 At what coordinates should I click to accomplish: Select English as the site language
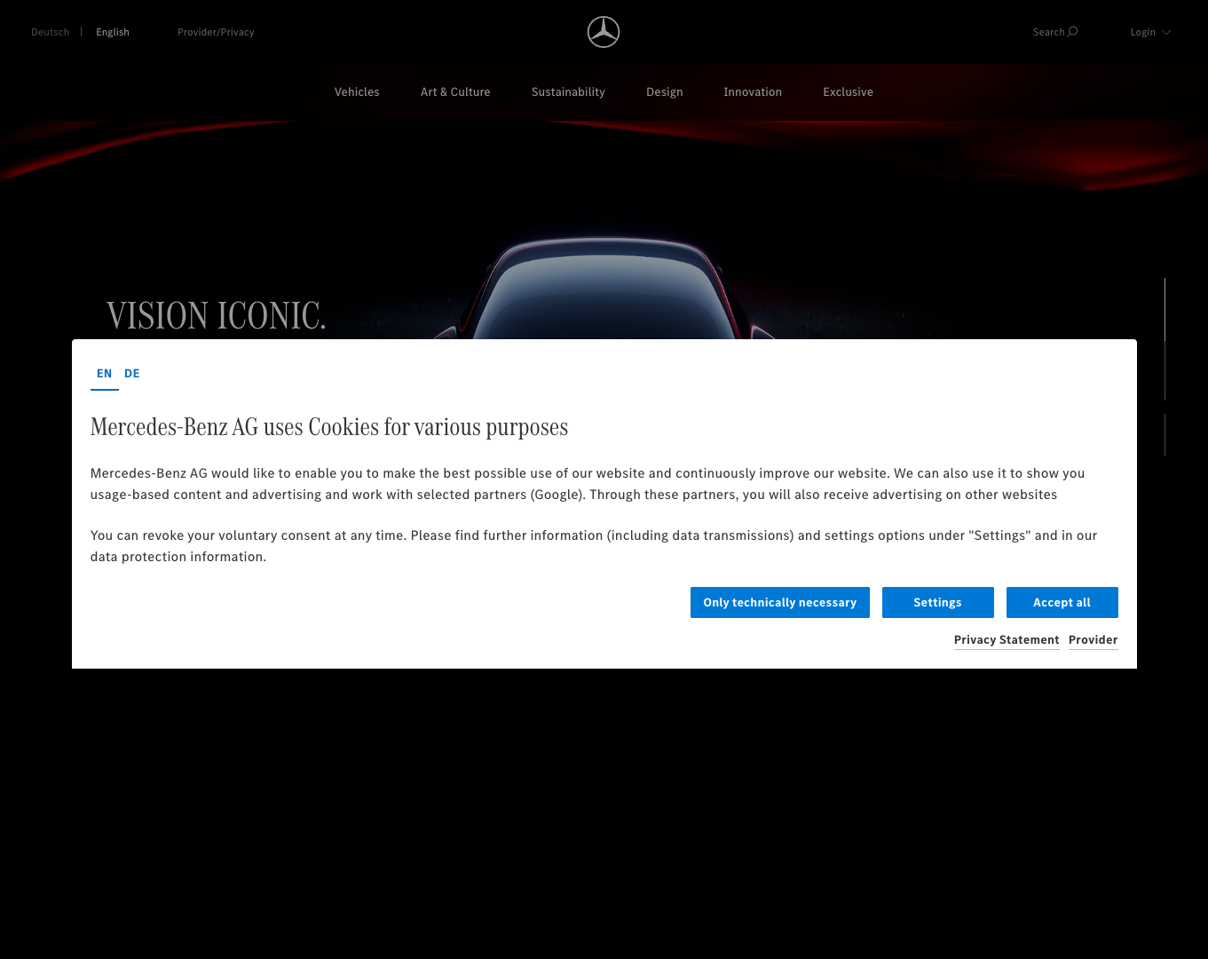[113, 32]
